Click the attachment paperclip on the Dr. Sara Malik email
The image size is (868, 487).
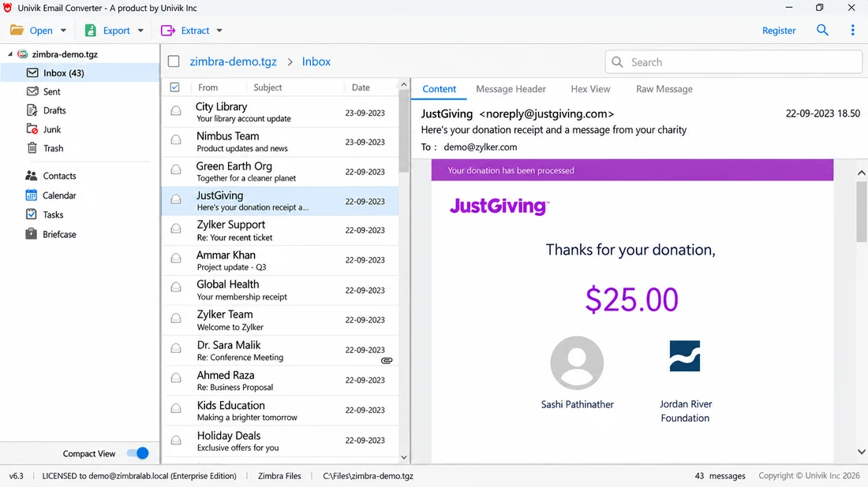[387, 360]
